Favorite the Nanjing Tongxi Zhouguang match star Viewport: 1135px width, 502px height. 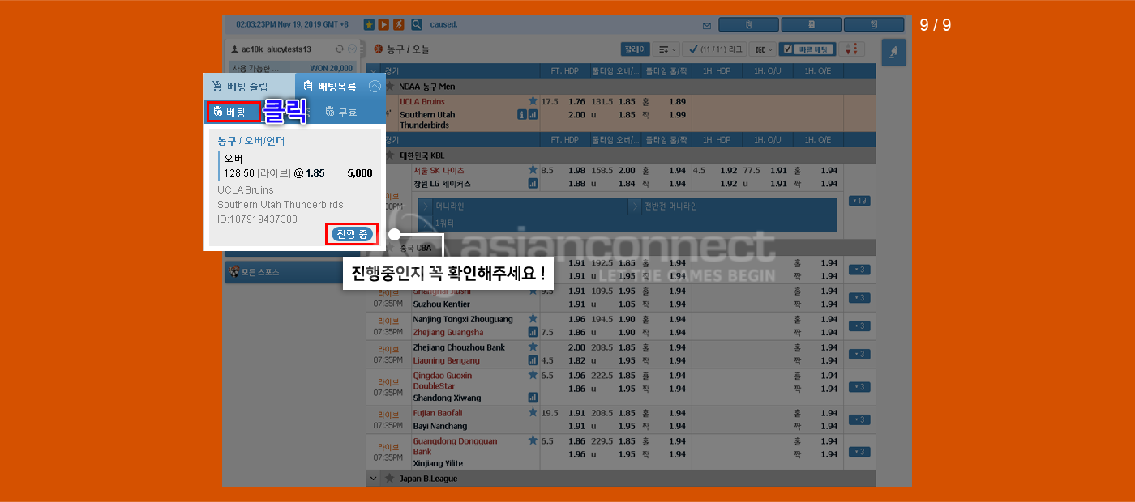533,318
